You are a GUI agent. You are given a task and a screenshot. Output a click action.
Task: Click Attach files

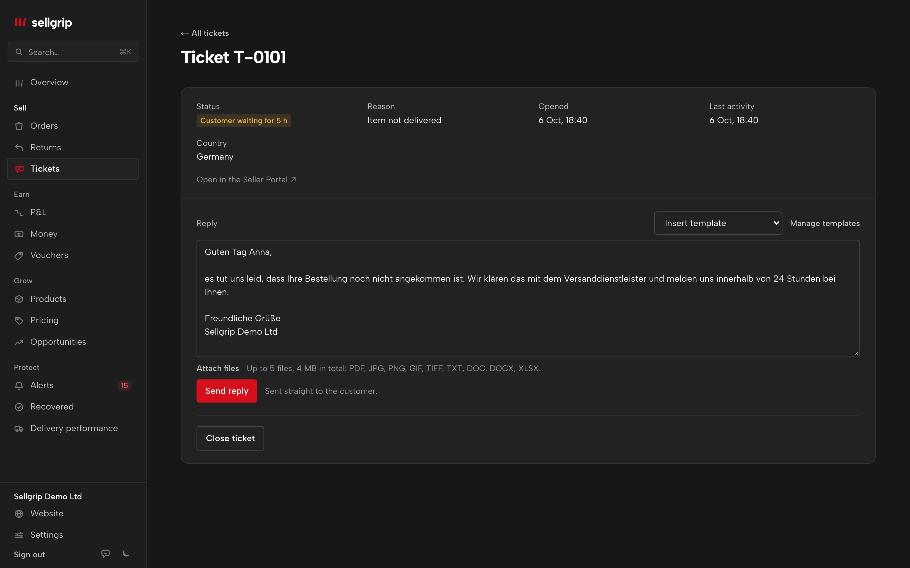(x=218, y=369)
